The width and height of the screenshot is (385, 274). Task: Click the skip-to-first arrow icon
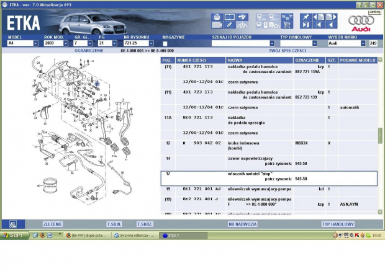(319, 25)
